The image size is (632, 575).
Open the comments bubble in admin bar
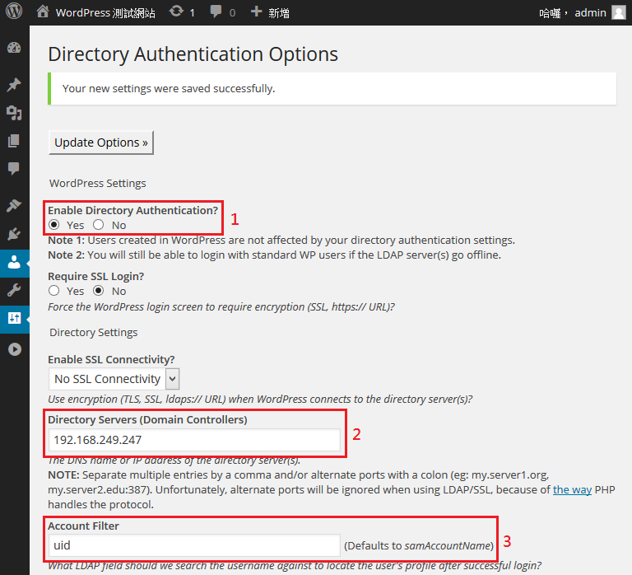(x=216, y=12)
